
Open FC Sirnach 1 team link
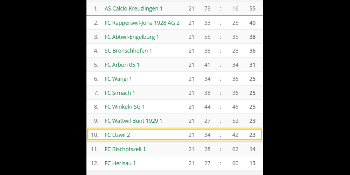(x=120, y=93)
